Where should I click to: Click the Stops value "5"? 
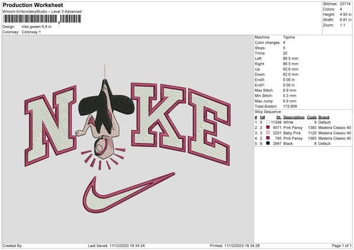click(284, 48)
